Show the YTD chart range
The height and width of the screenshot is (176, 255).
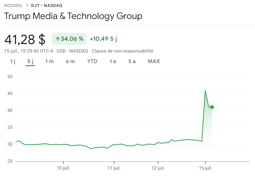click(92, 61)
